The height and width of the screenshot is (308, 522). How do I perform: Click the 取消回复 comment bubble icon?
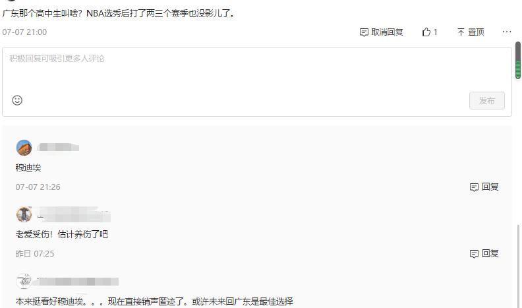[x=364, y=32]
